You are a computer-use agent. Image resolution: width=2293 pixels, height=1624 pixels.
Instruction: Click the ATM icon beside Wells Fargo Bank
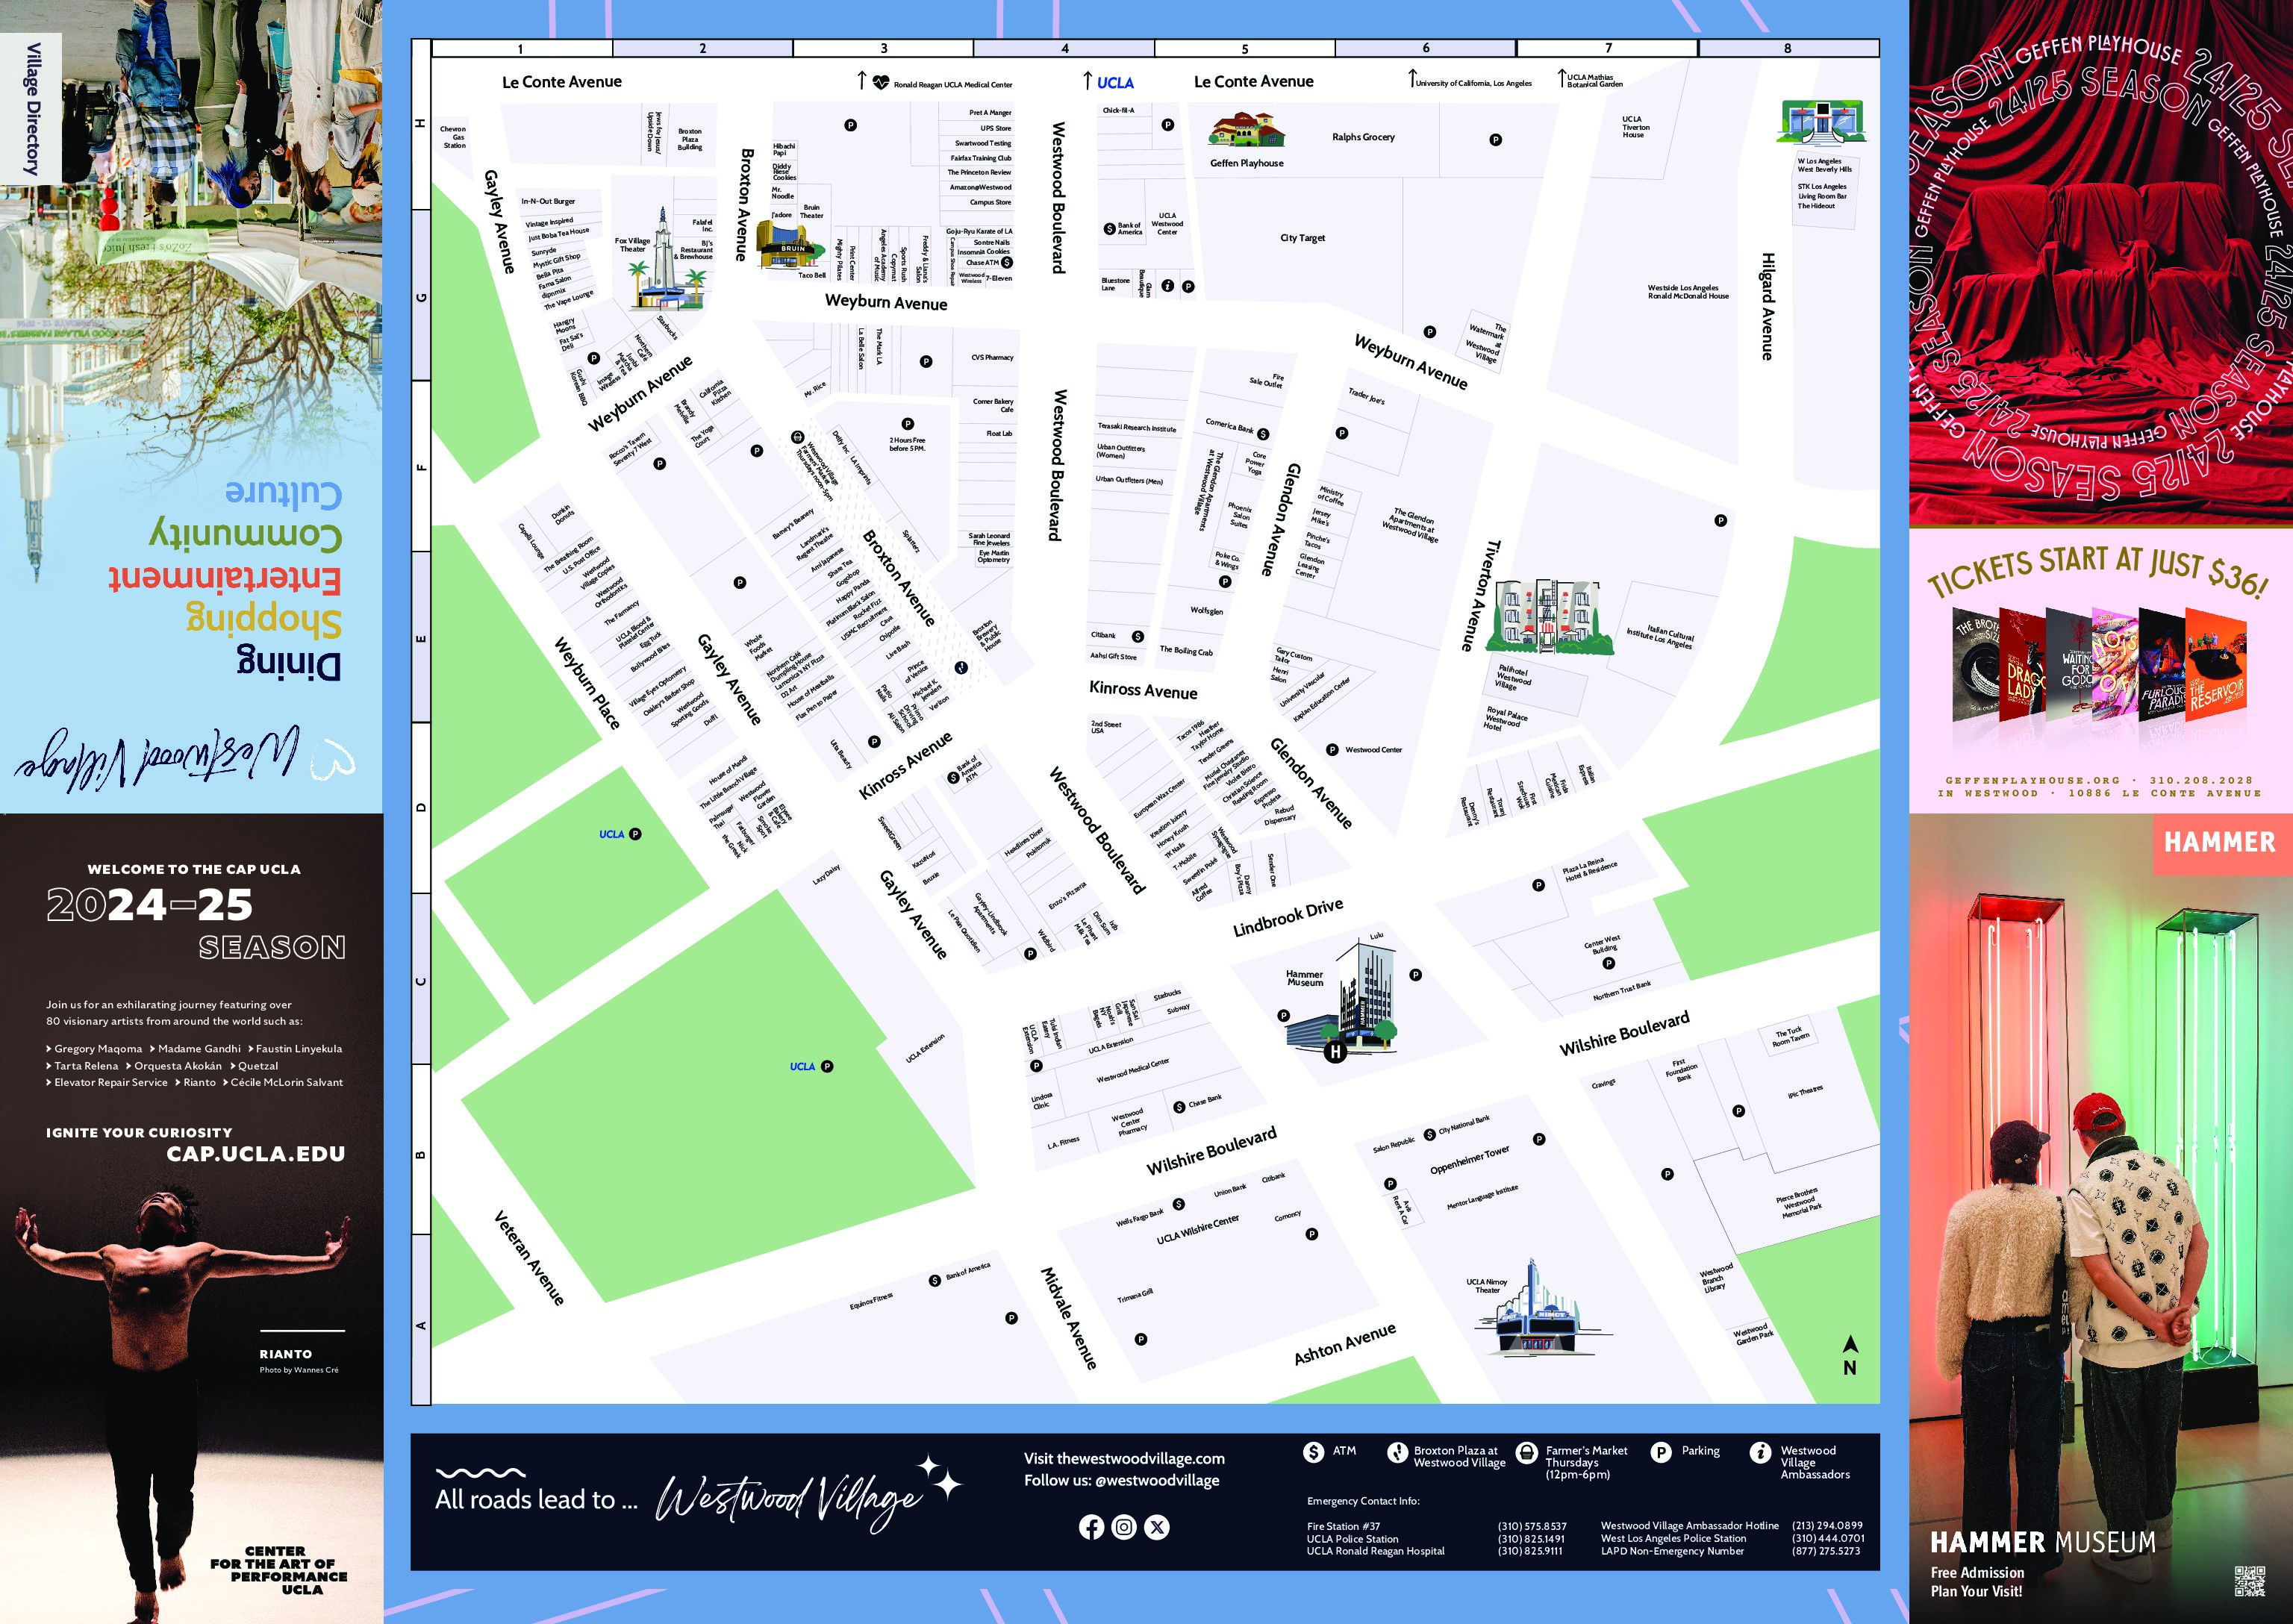1179,1204
